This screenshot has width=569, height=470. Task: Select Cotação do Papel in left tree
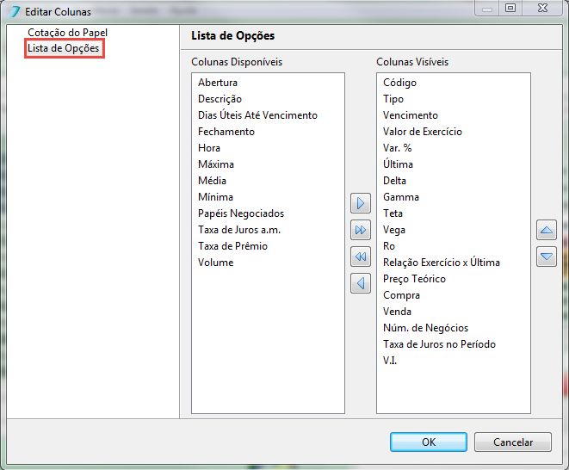coord(67,33)
